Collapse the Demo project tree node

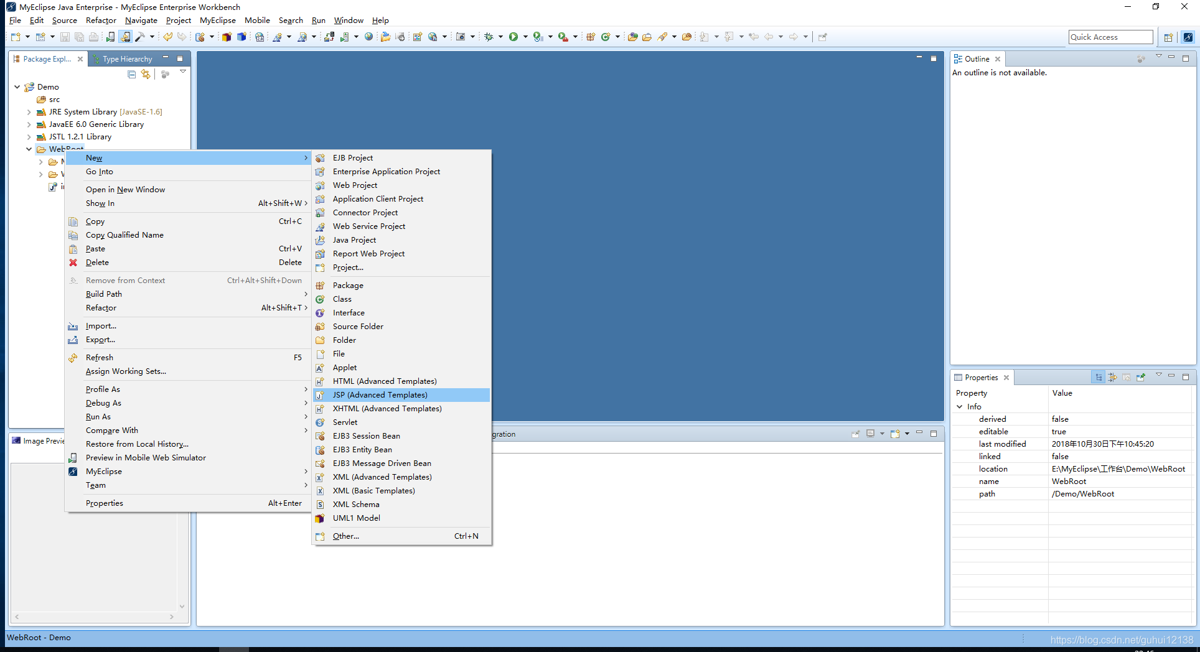(17, 87)
